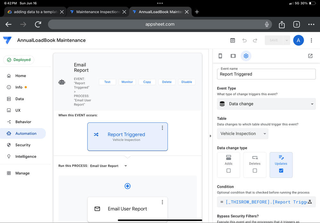Click the Monitor button
This screenshot has height=223, width=320.
pos(127,82)
